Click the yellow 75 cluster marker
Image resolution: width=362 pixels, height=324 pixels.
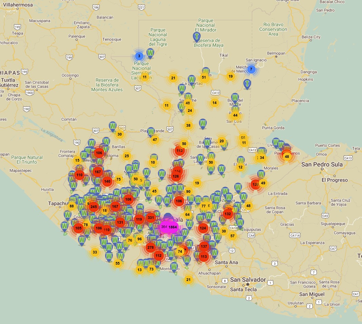coord(119,179)
